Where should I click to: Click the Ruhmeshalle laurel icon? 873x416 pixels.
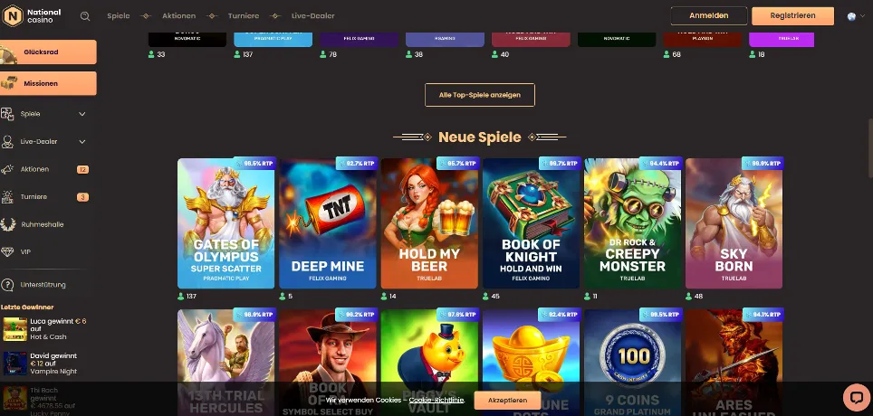tap(8, 224)
